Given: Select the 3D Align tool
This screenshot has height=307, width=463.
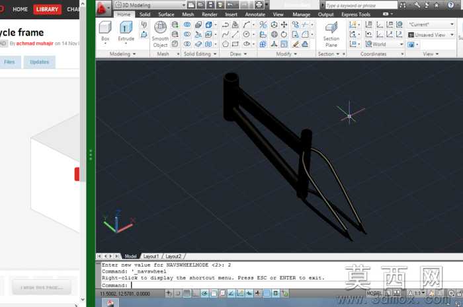Looking at the screenshot, I should (x=263, y=34).
